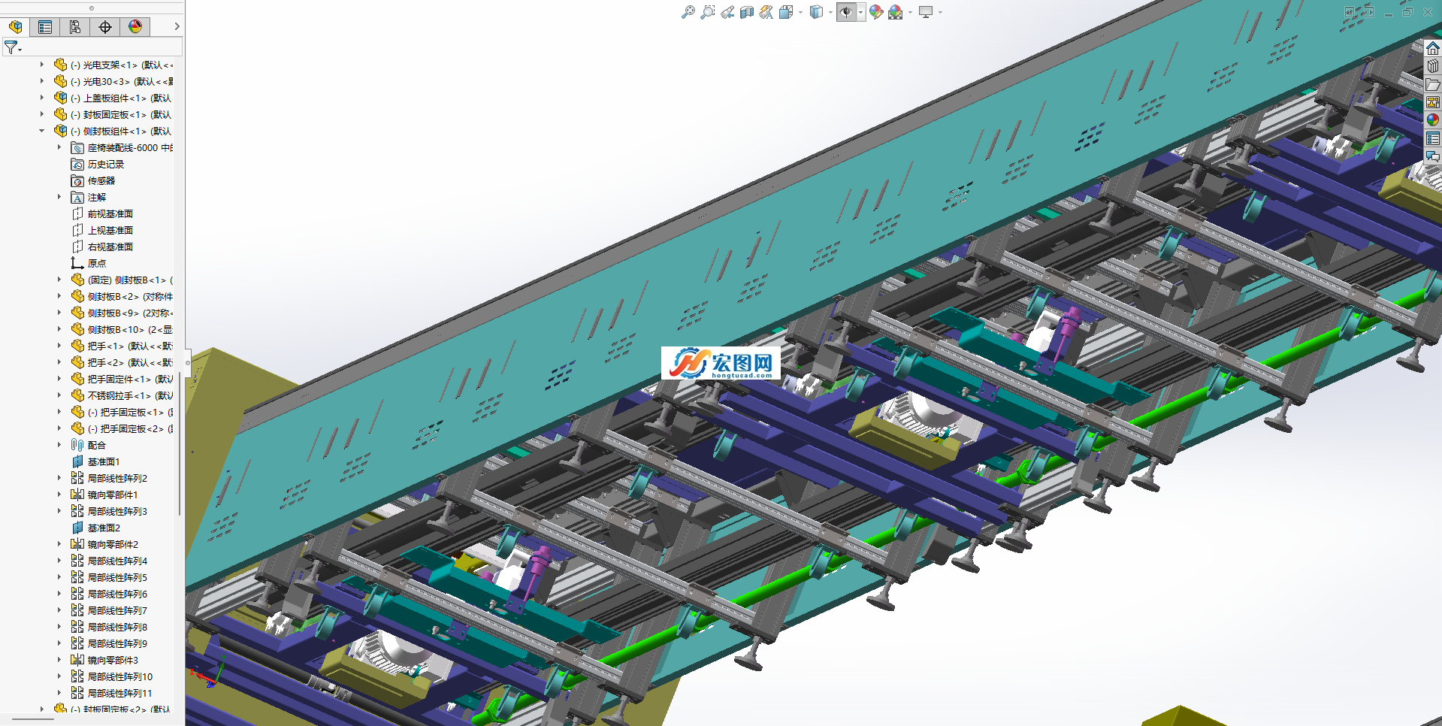
Task: Open the FeatureManager design tree tab
Action: click(x=16, y=27)
